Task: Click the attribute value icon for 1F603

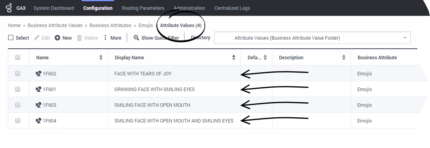Action: point(39,105)
